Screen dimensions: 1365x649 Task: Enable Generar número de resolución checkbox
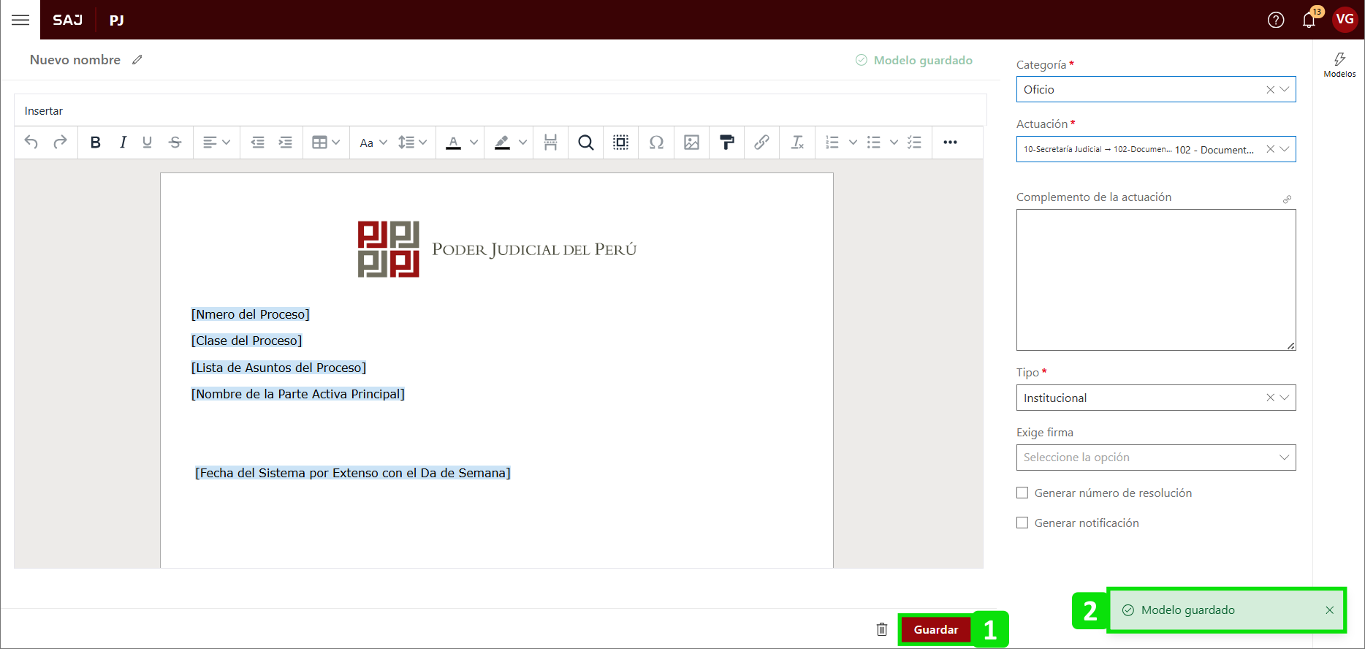(x=1022, y=493)
